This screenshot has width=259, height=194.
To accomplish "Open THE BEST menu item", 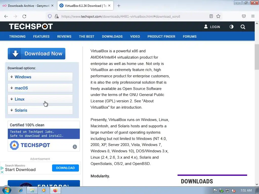I will pos(87,36).
